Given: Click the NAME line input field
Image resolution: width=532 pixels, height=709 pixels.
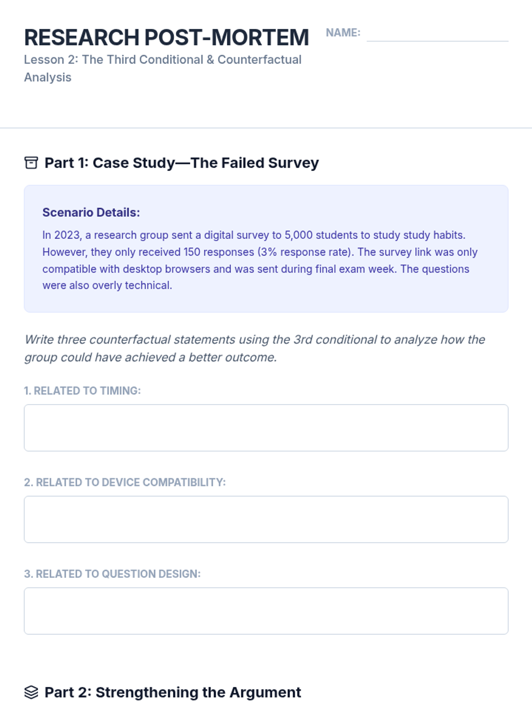Looking at the screenshot, I should pos(437,34).
